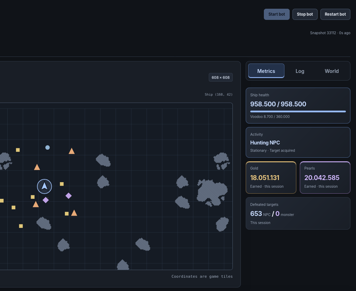Screen dimensions: 356x291
Task: Click the yellow square immediately right of ship
Action: click(62, 184)
